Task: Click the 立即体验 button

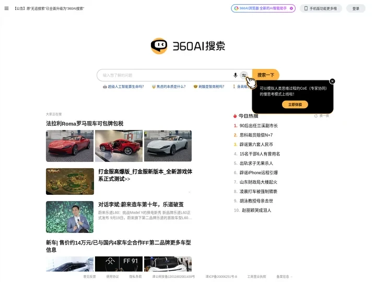Action: coord(295,104)
